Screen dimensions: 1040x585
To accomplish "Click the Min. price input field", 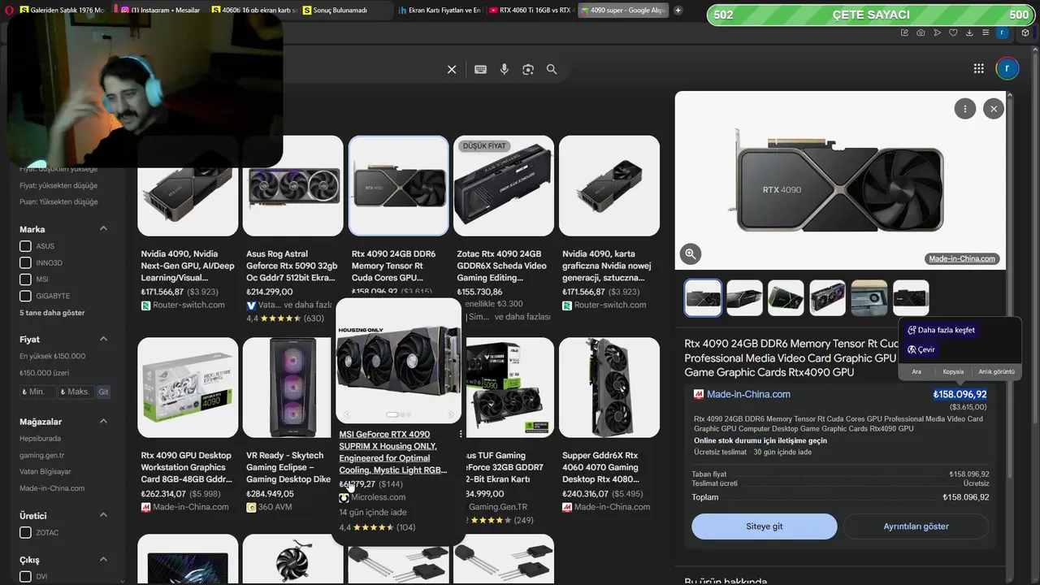I will [x=37, y=392].
